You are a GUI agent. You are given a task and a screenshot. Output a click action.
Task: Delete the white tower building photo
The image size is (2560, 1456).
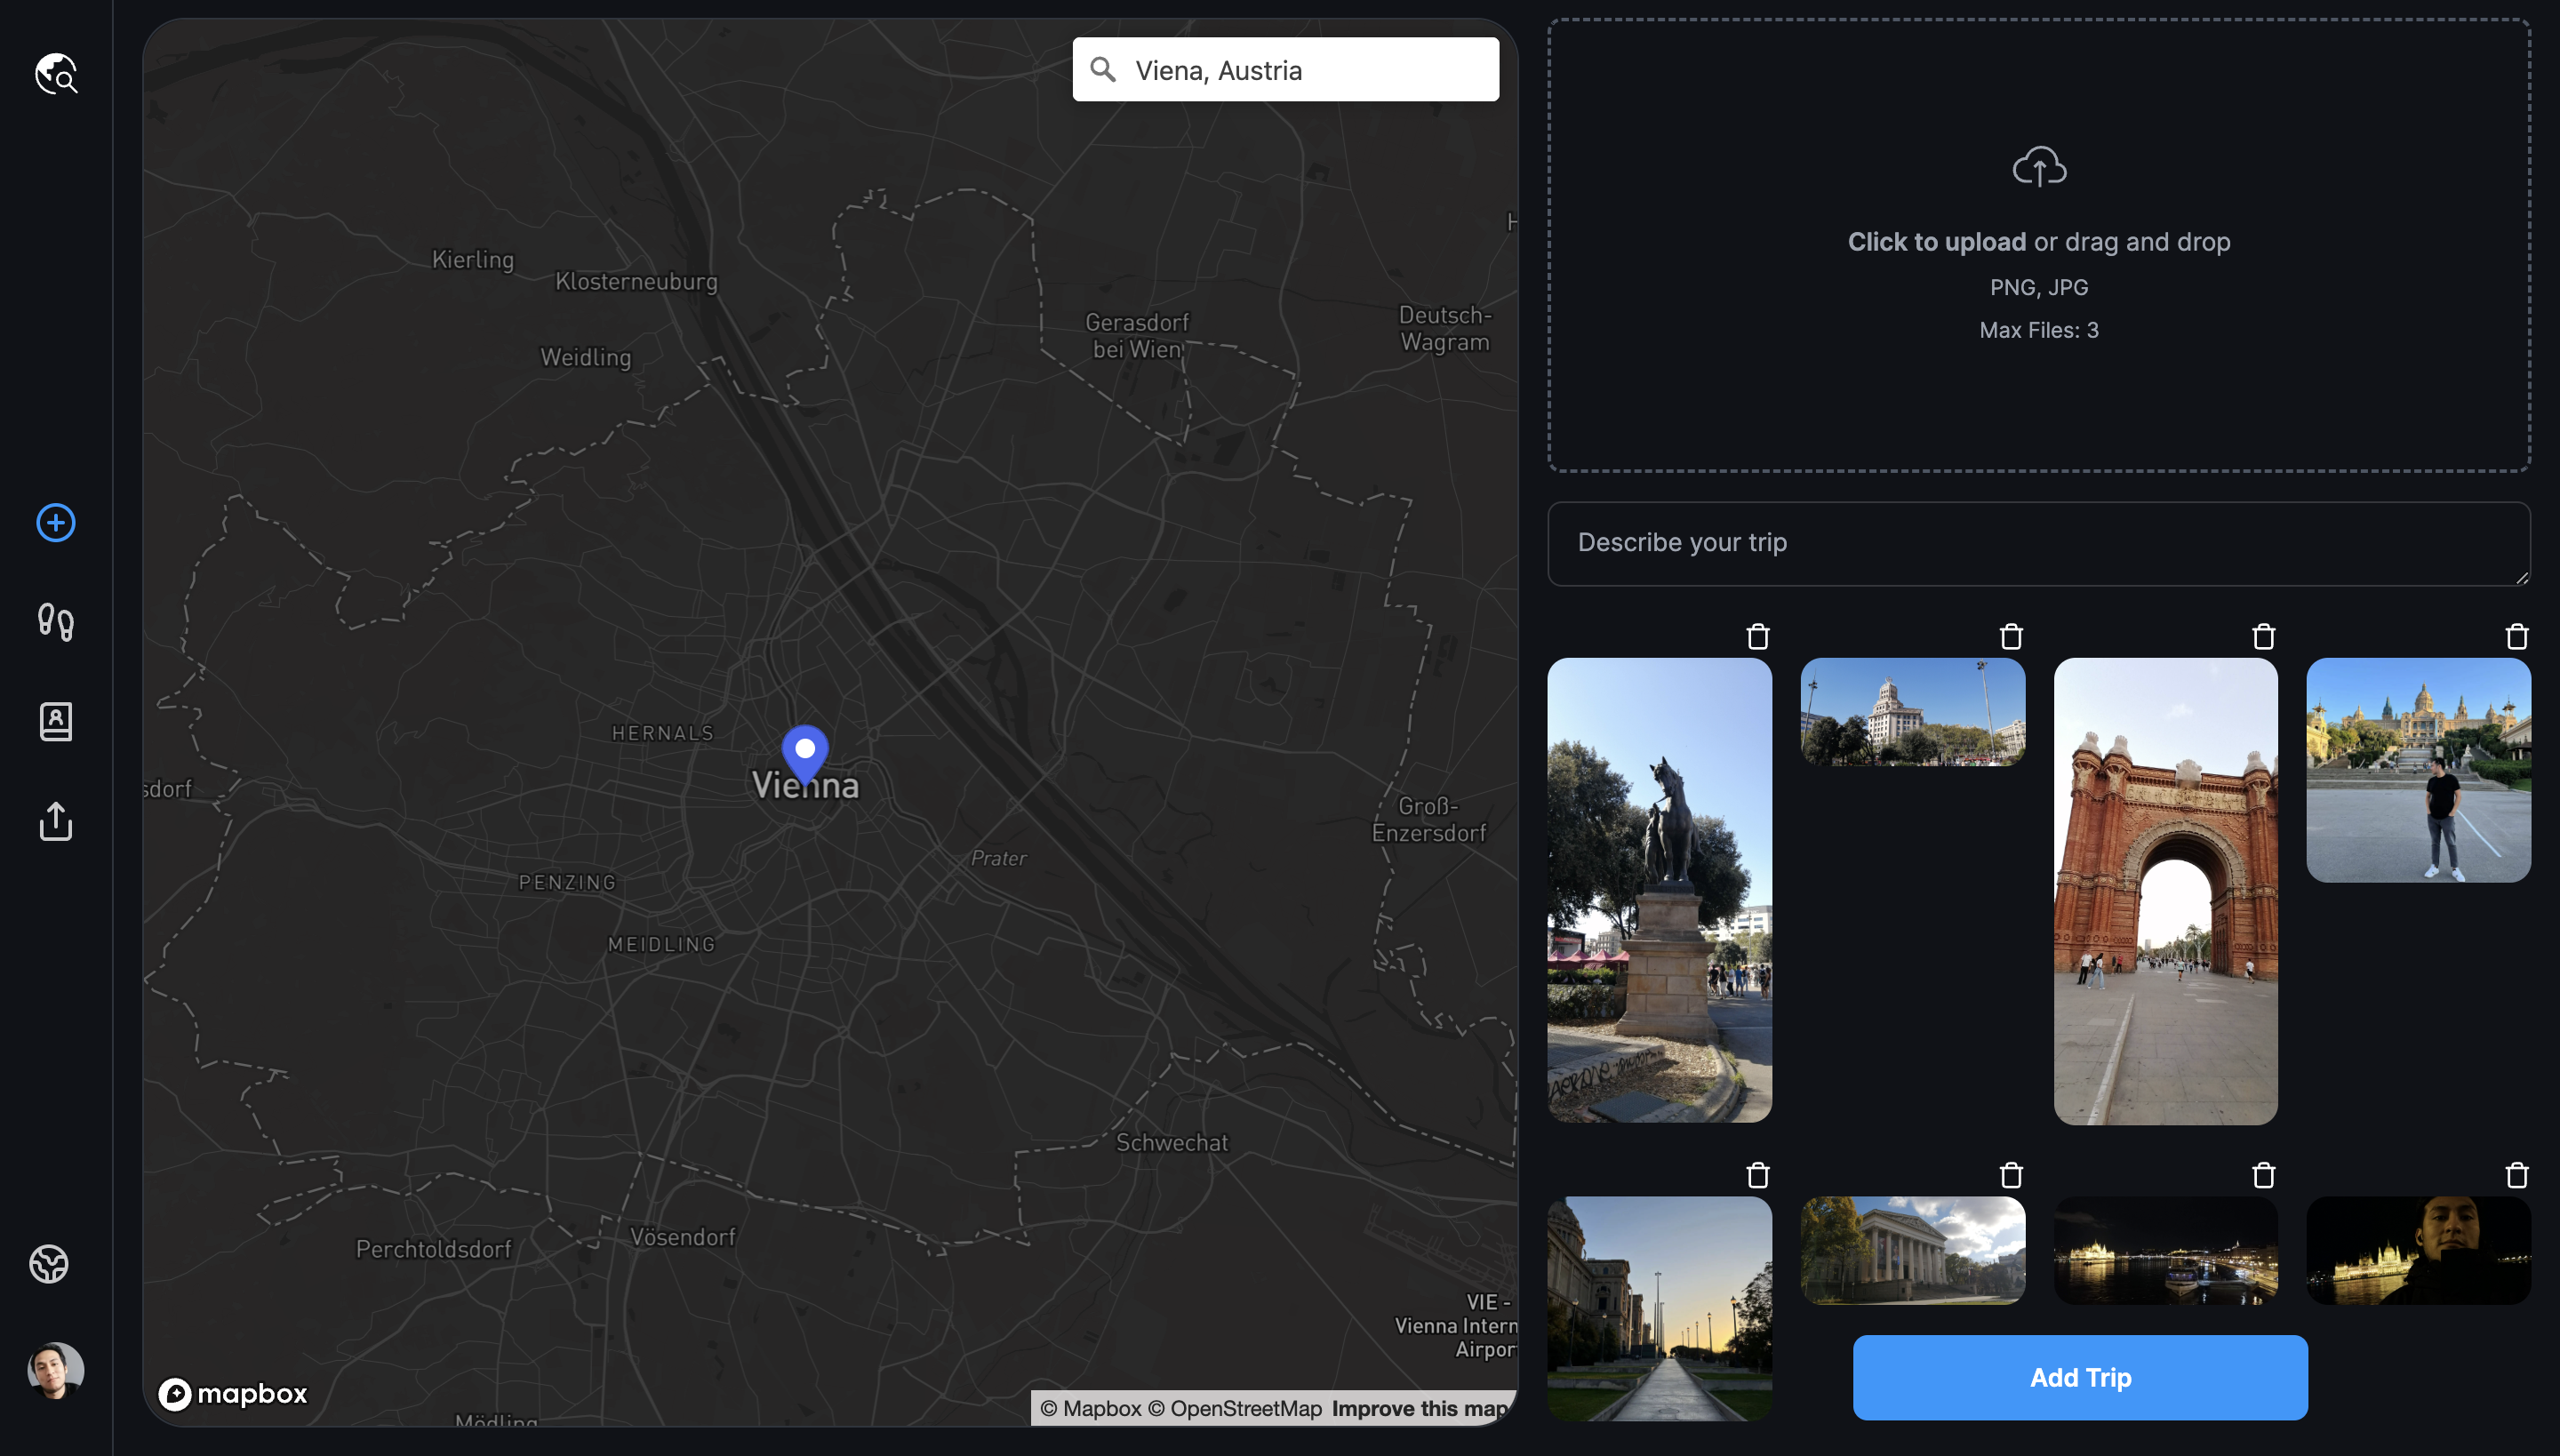point(2011,637)
